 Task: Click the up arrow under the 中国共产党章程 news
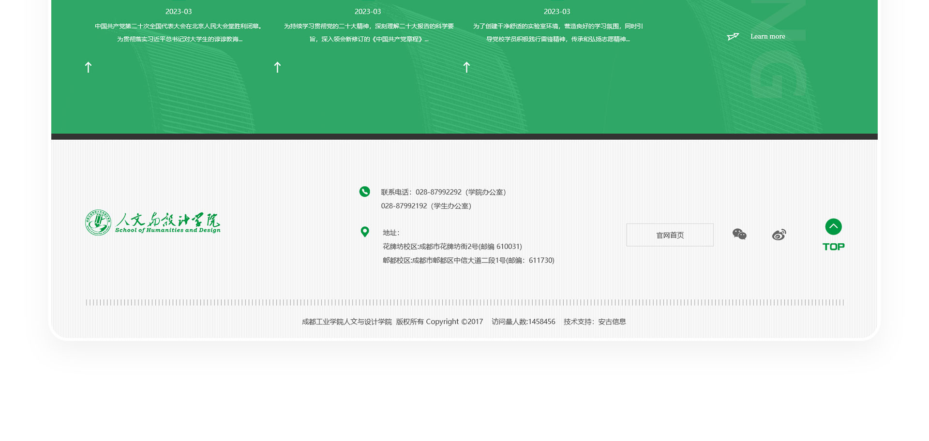click(x=277, y=67)
